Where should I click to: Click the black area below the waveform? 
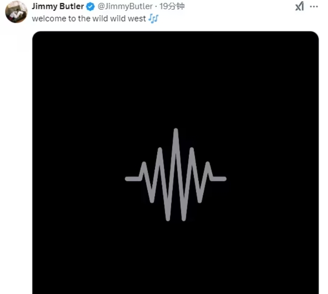coord(176,258)
